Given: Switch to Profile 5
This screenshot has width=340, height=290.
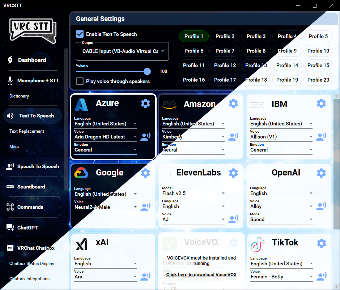Looking at the screenshot, I should (x=318, y=36).
